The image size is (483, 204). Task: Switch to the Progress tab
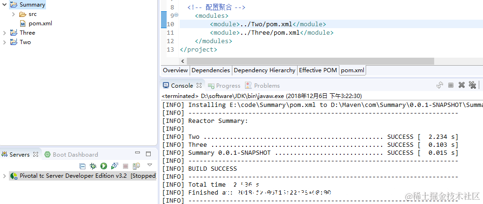coord(224,85)
